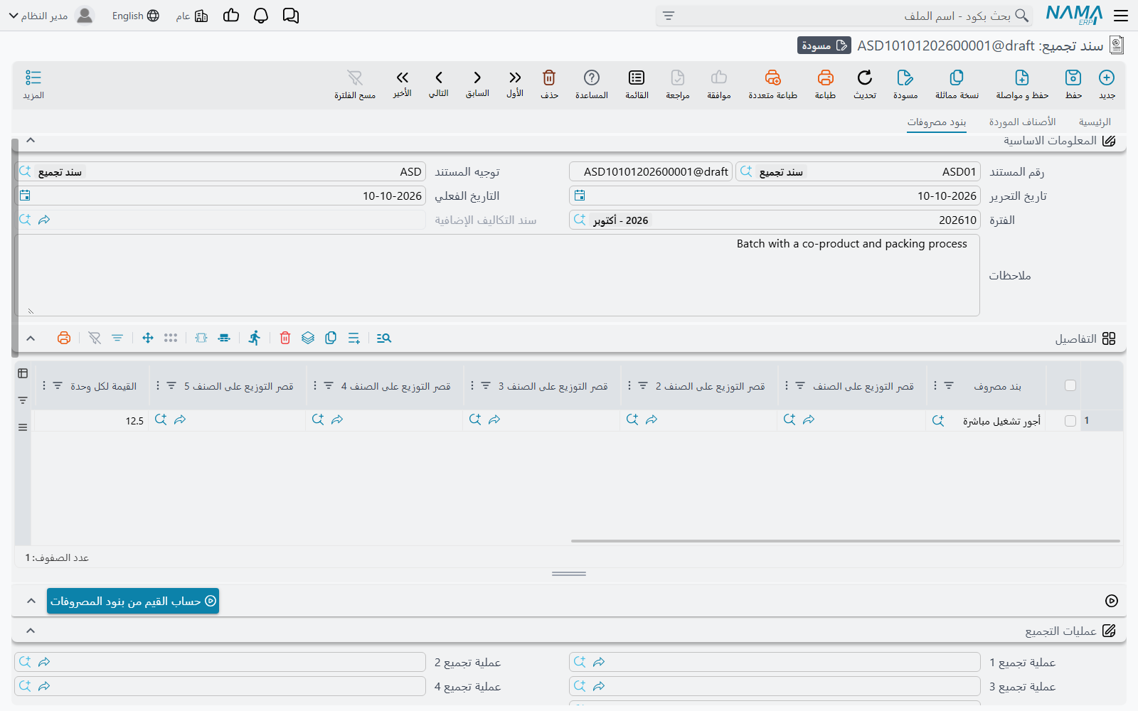Open the NAMA ERP hamburger menu
Screen dimensions: 1138x711
pyautogui.click(x=1121, y=16)
